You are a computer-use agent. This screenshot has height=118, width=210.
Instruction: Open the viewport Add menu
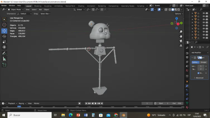pyautogui.click(x=40, y=9)
